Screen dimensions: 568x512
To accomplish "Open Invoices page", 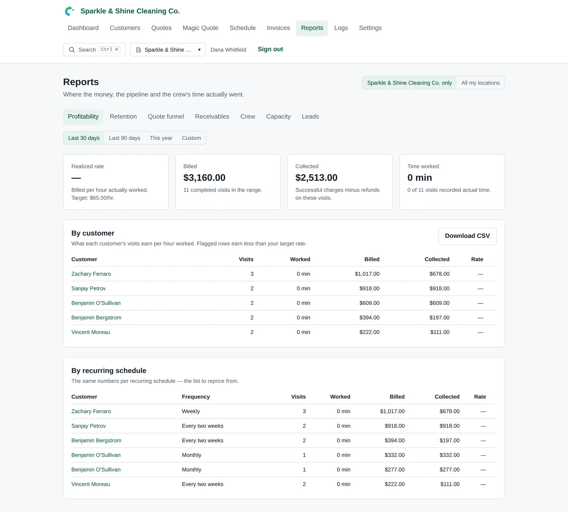I will (x=278, y=28).
